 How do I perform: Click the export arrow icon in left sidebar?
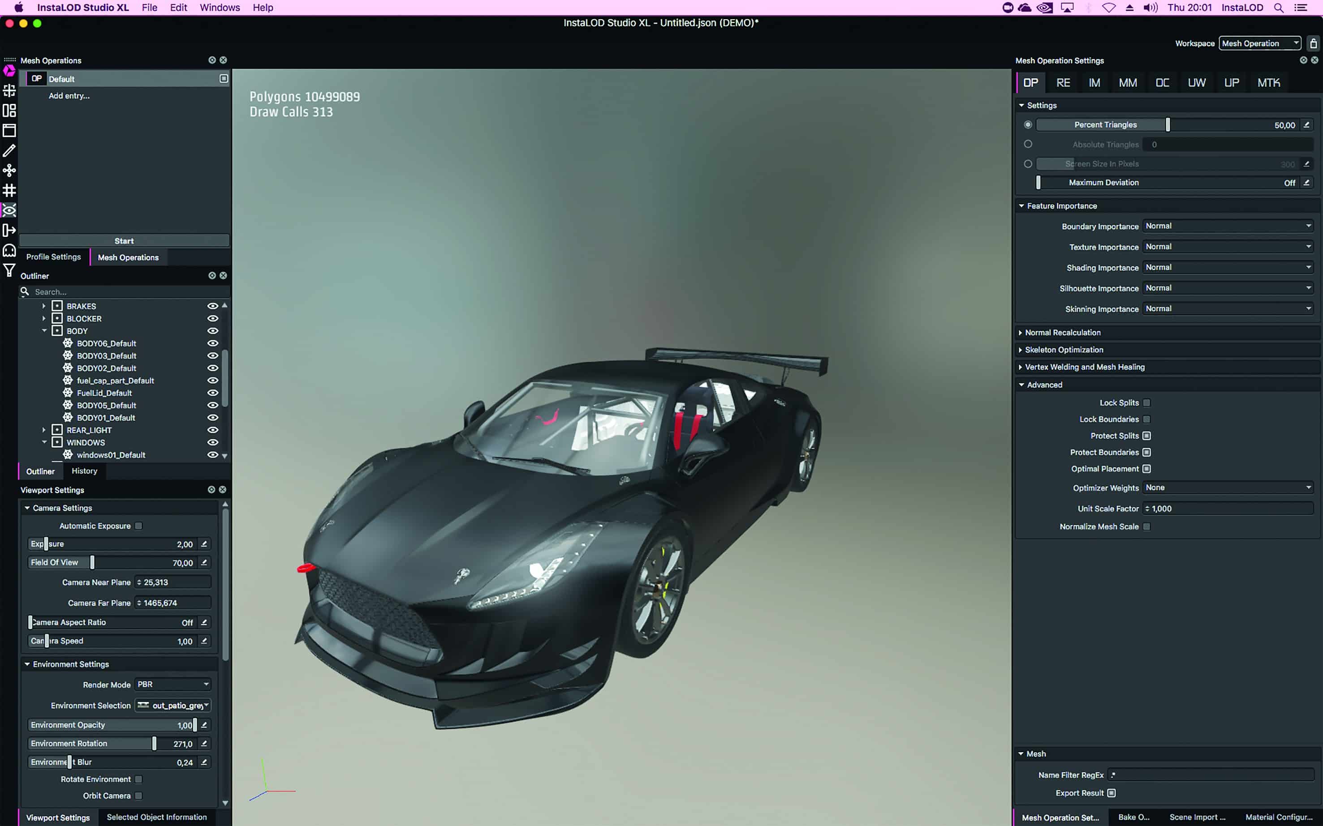(9, 231)
